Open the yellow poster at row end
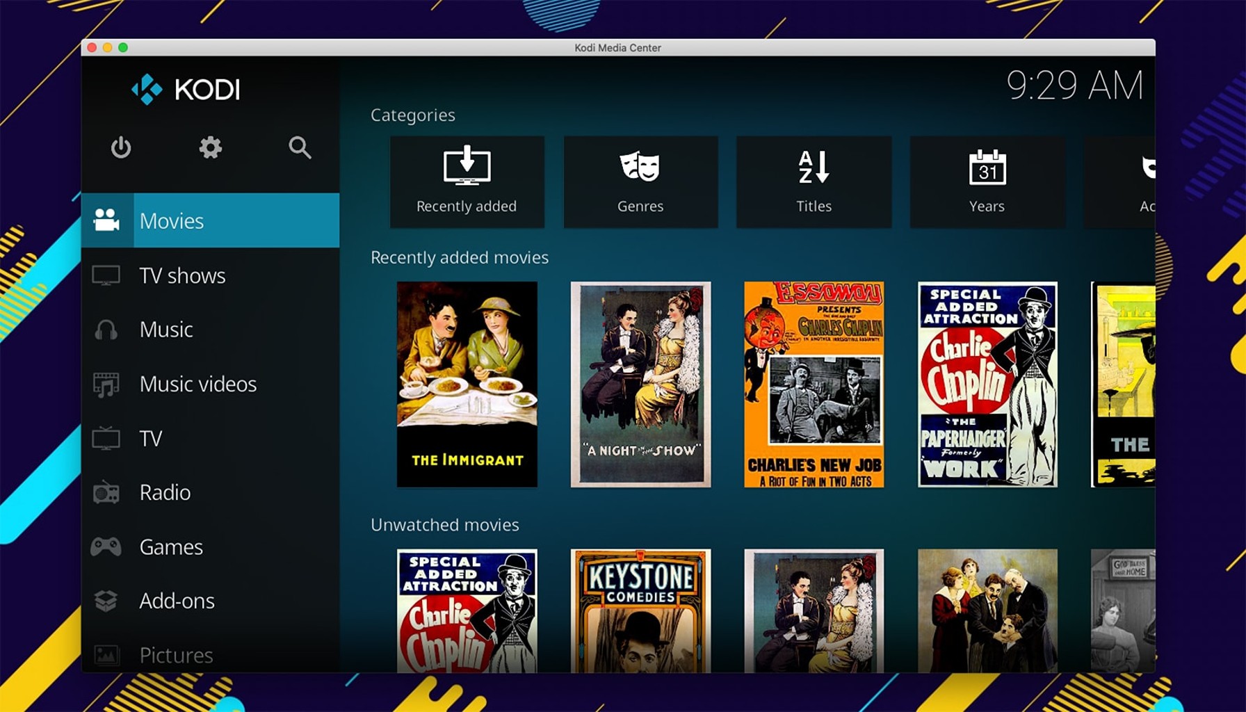The width and height of the screenshot is (1246, 712). pyautogui.click(x=1123, y=384)
